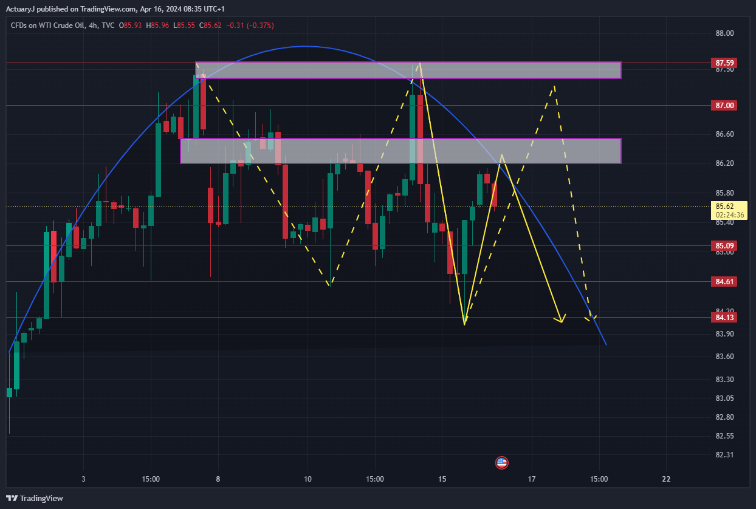756x509 pixels.
Task: Click the CFDs on WTI Crude Oil title
Action: (47, 26)
